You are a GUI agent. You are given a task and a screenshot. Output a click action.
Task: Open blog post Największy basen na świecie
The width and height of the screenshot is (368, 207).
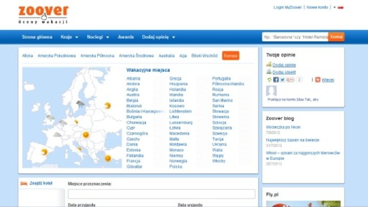pos(293,140)
